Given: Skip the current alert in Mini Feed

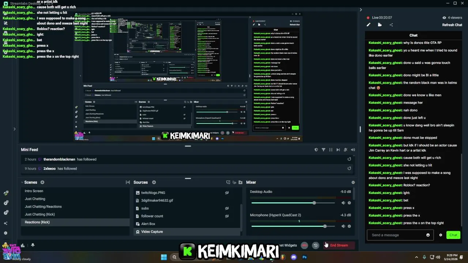Looking at the screenshot, I should pos(338,150).
